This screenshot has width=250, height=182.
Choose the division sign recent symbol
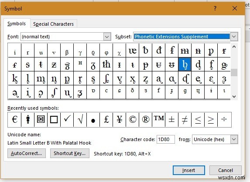tap(224, 119)
